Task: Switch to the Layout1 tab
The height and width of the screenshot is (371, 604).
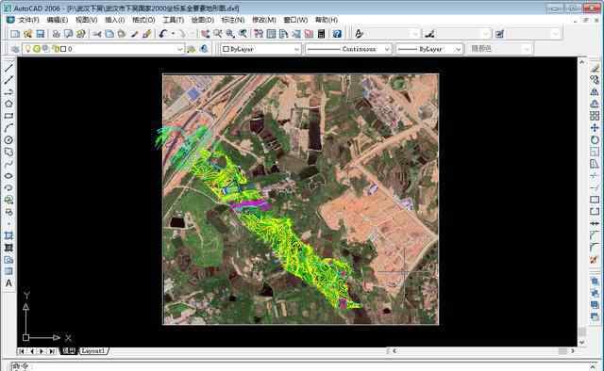Action: 93,351
